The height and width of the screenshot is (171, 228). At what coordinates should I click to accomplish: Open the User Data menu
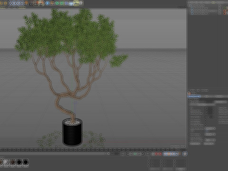pyautogui.click(x=204, y=90)
